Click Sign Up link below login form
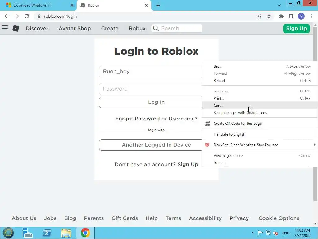The height and width of the screenshot is (239, 318). point(188,164)
